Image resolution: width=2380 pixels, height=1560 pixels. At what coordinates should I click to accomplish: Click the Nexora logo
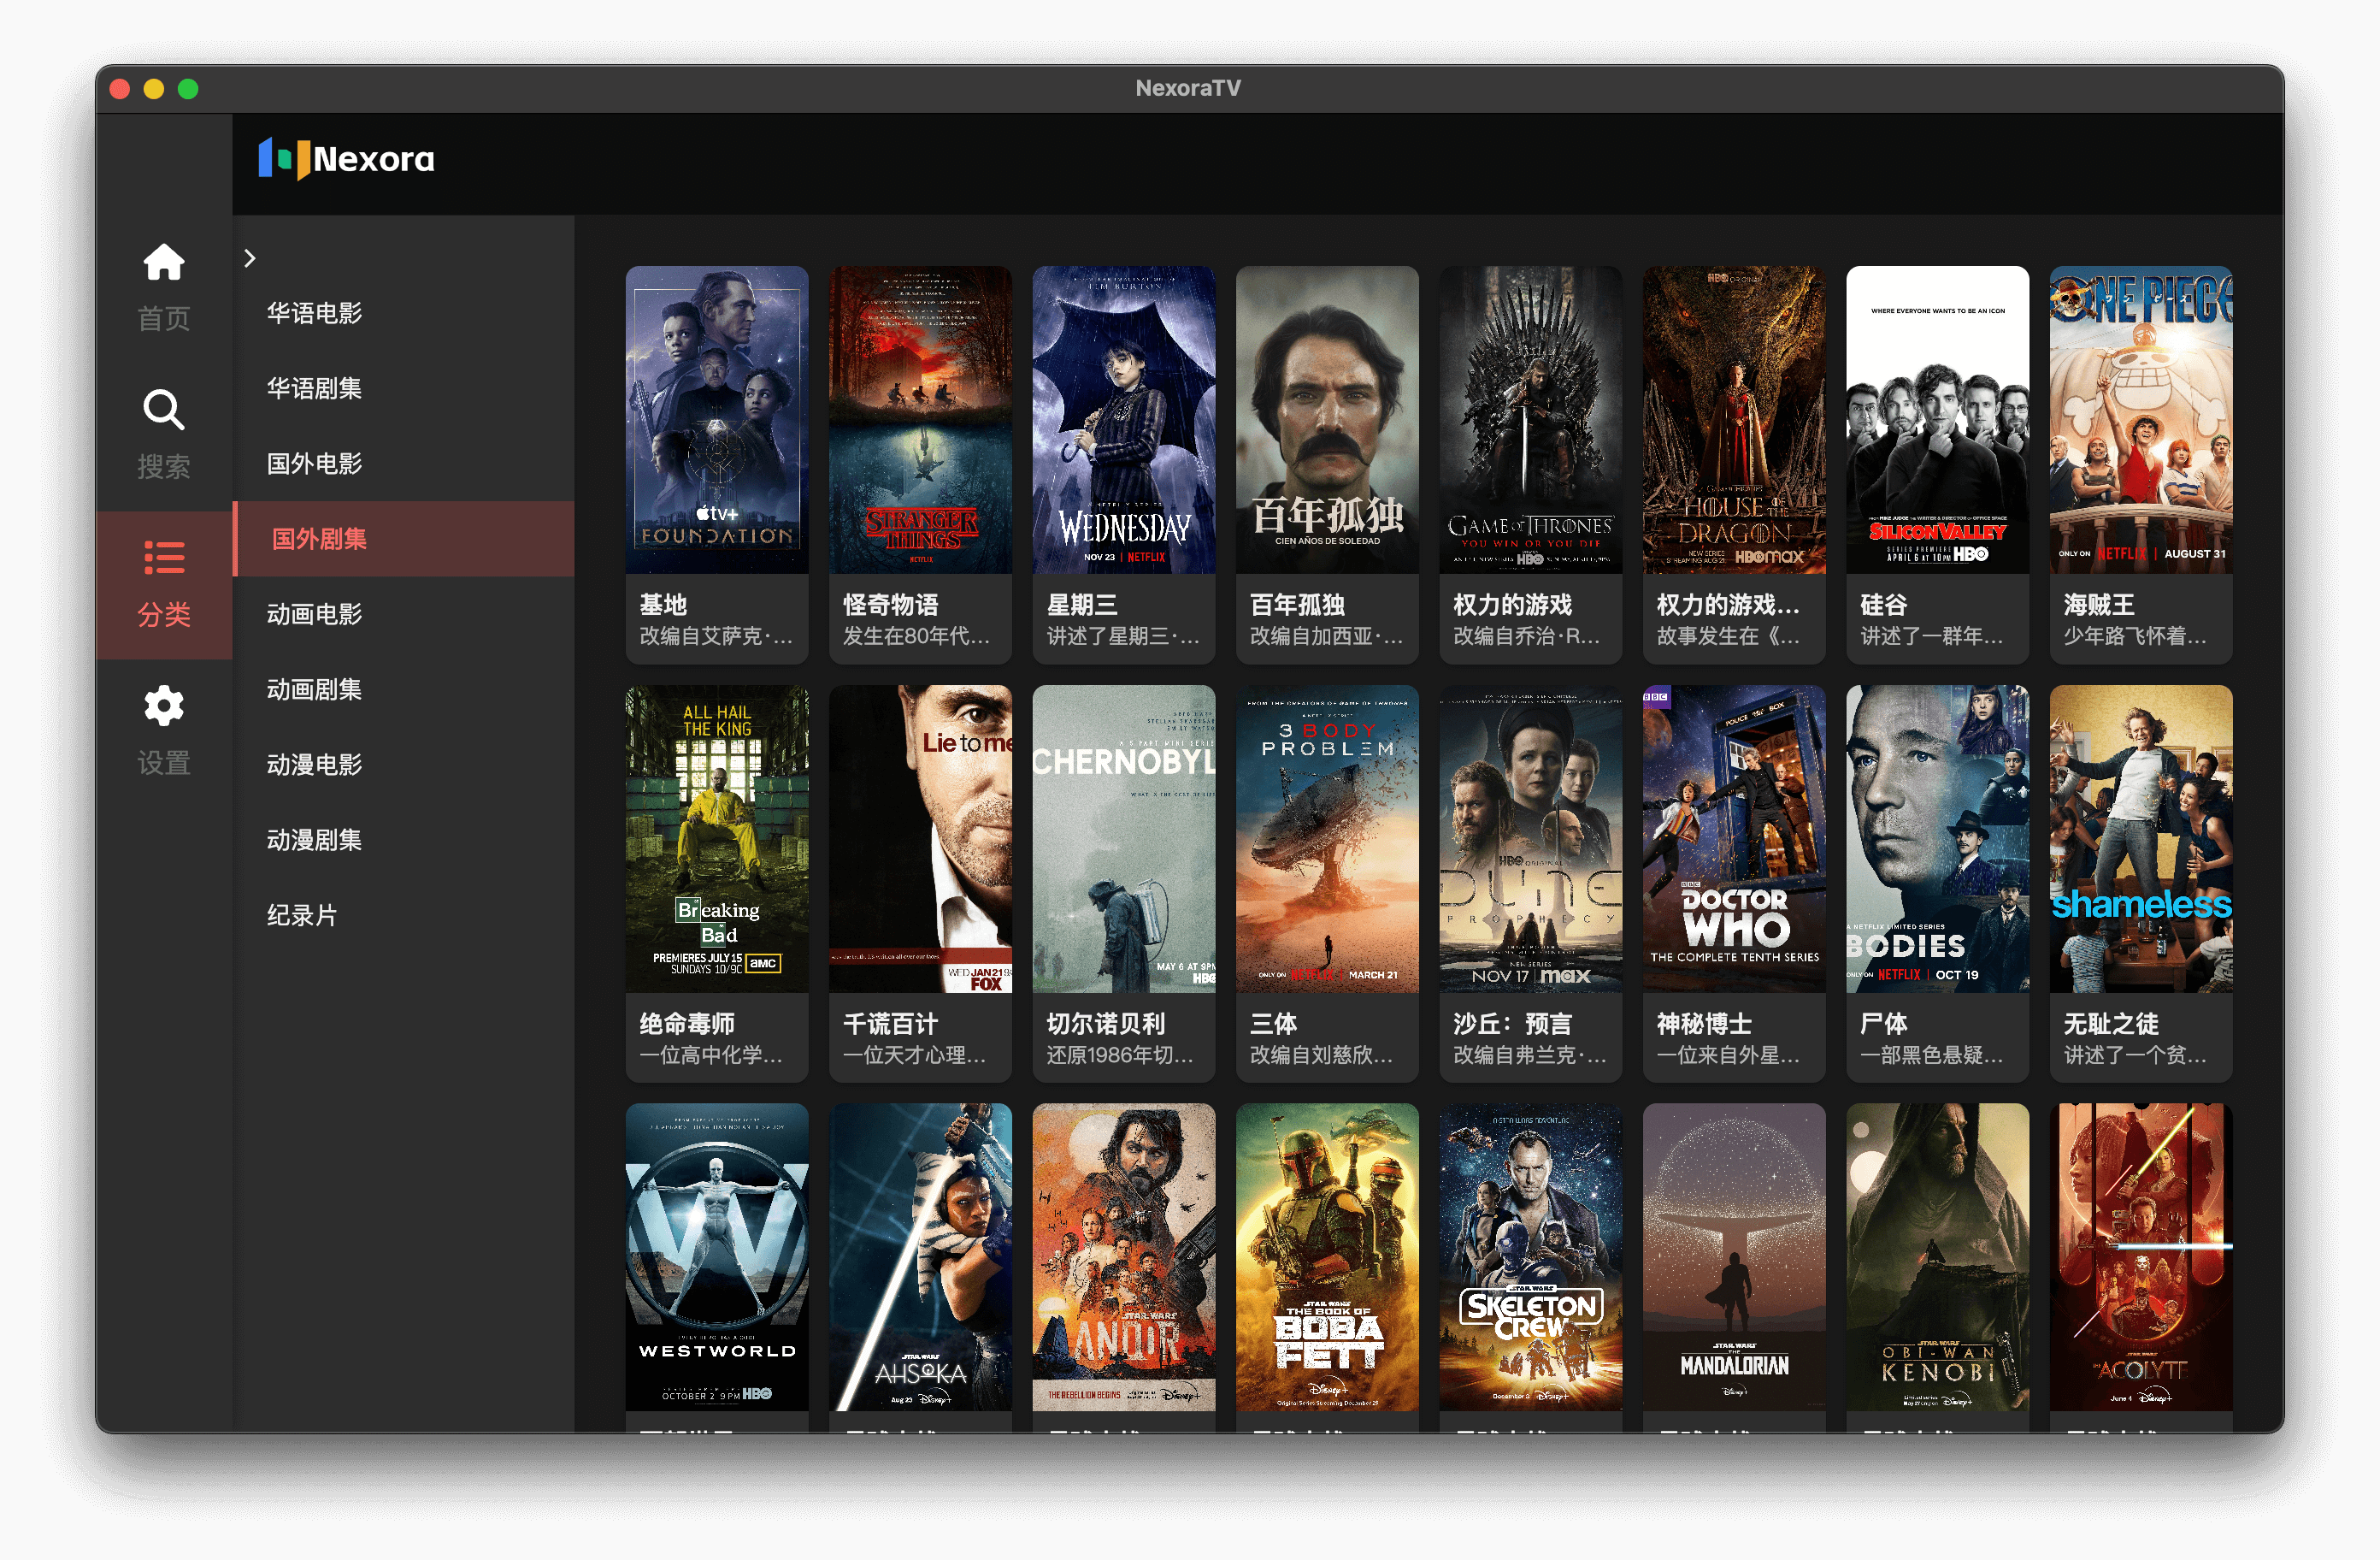(x=345, y=158)
